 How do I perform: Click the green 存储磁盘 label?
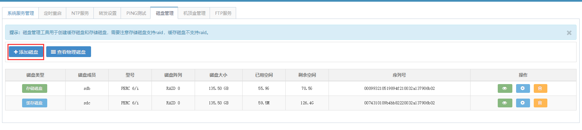pos(35,88)
